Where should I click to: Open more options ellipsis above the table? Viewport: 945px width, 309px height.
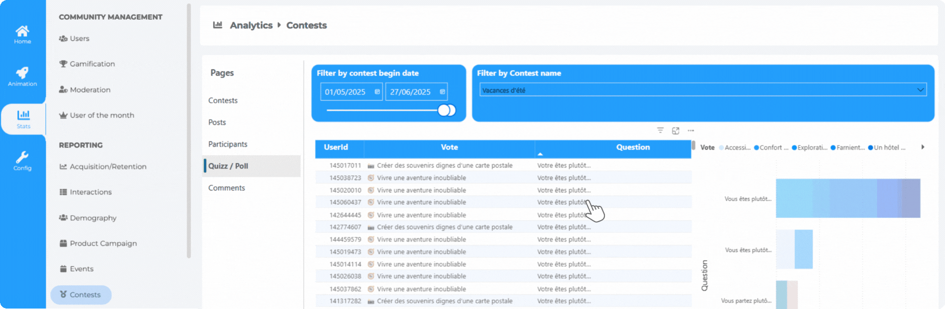click(691, 131)
